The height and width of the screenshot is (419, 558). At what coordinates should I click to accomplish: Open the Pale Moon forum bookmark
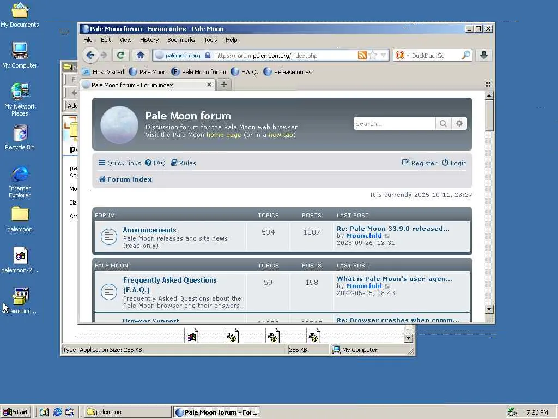(198, 72)
